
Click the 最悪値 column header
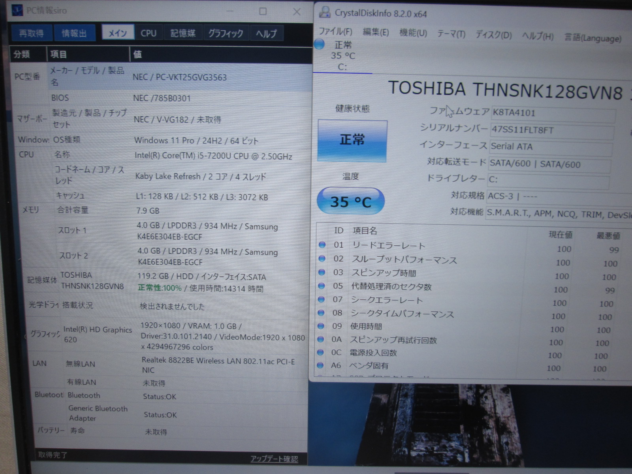point(608,236)
